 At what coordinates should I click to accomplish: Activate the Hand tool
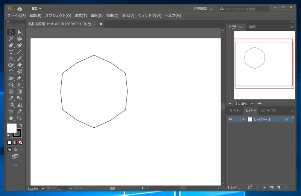coord(11,118)
